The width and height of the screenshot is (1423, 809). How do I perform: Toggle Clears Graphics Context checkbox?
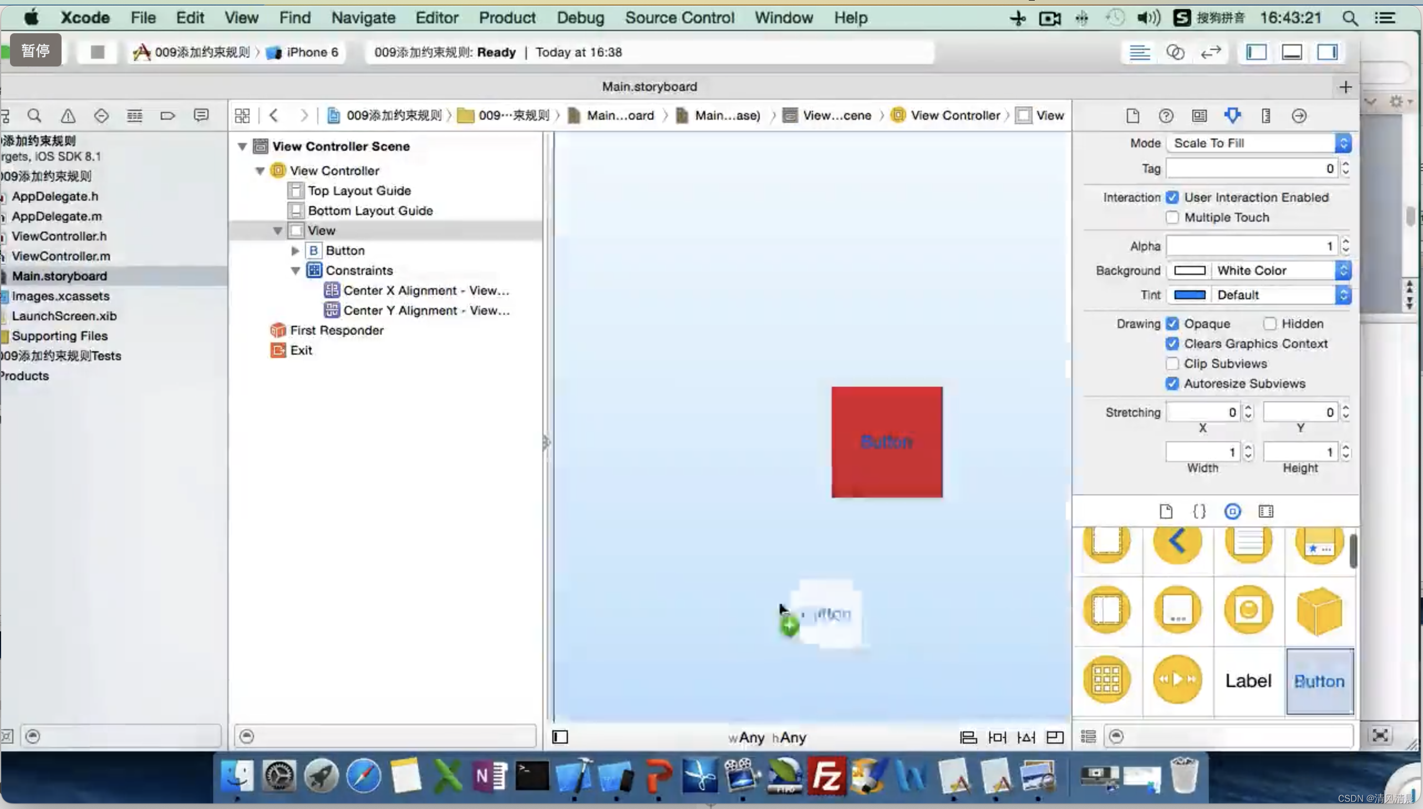click(x=1172, y=344)
